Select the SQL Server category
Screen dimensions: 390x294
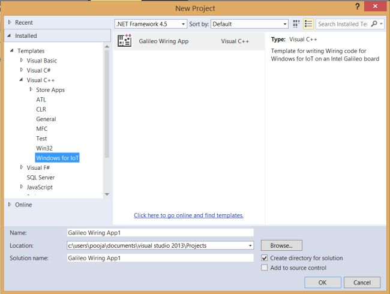coord(41,178)
